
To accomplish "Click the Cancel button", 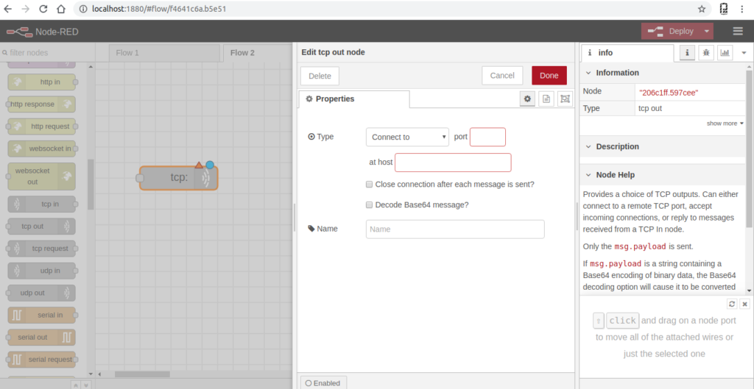I will pos(502,76).
